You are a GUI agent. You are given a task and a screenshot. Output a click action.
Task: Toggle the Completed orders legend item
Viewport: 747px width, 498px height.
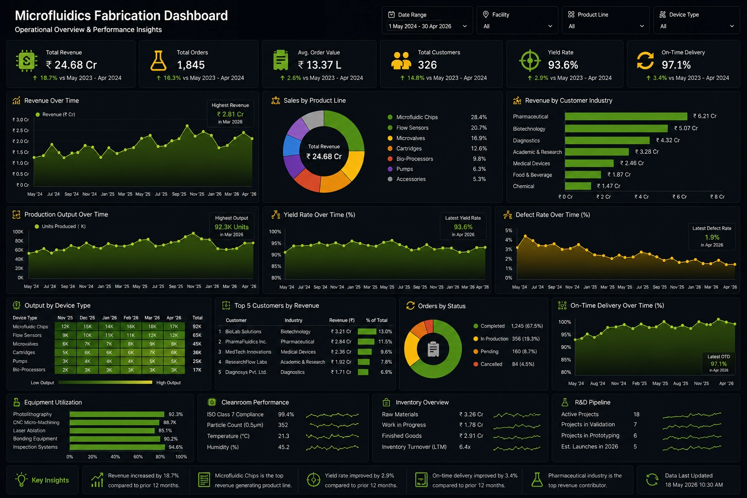tap(489, 326)
